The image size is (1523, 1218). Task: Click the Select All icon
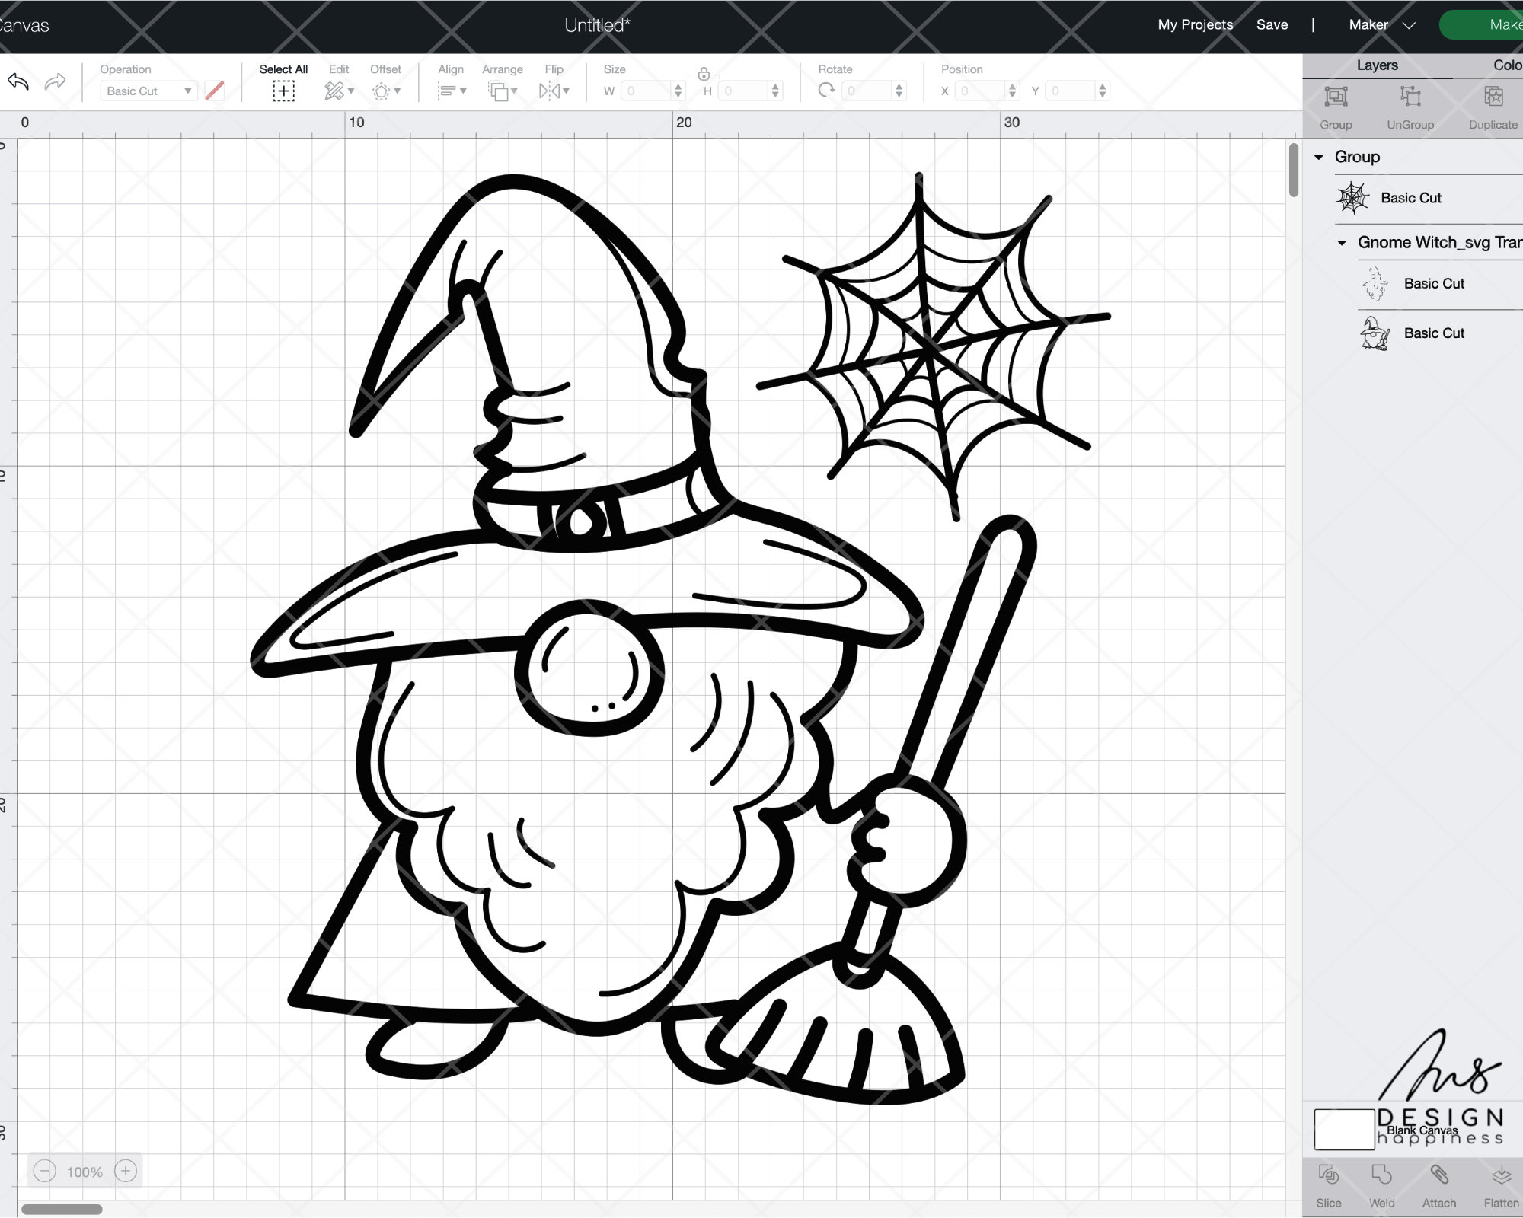pyautogui.click(x=283, y=91)
